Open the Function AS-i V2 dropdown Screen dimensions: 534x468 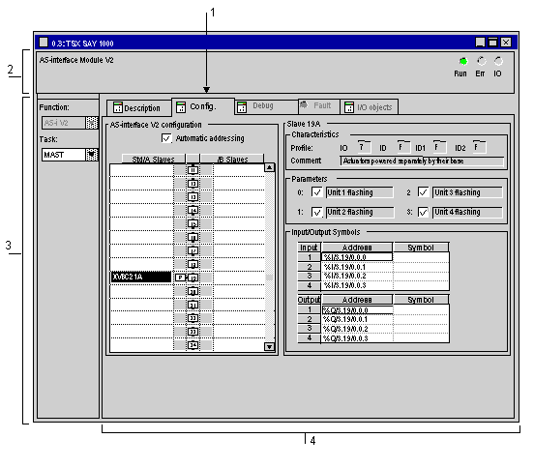click(x=92, y=123)
